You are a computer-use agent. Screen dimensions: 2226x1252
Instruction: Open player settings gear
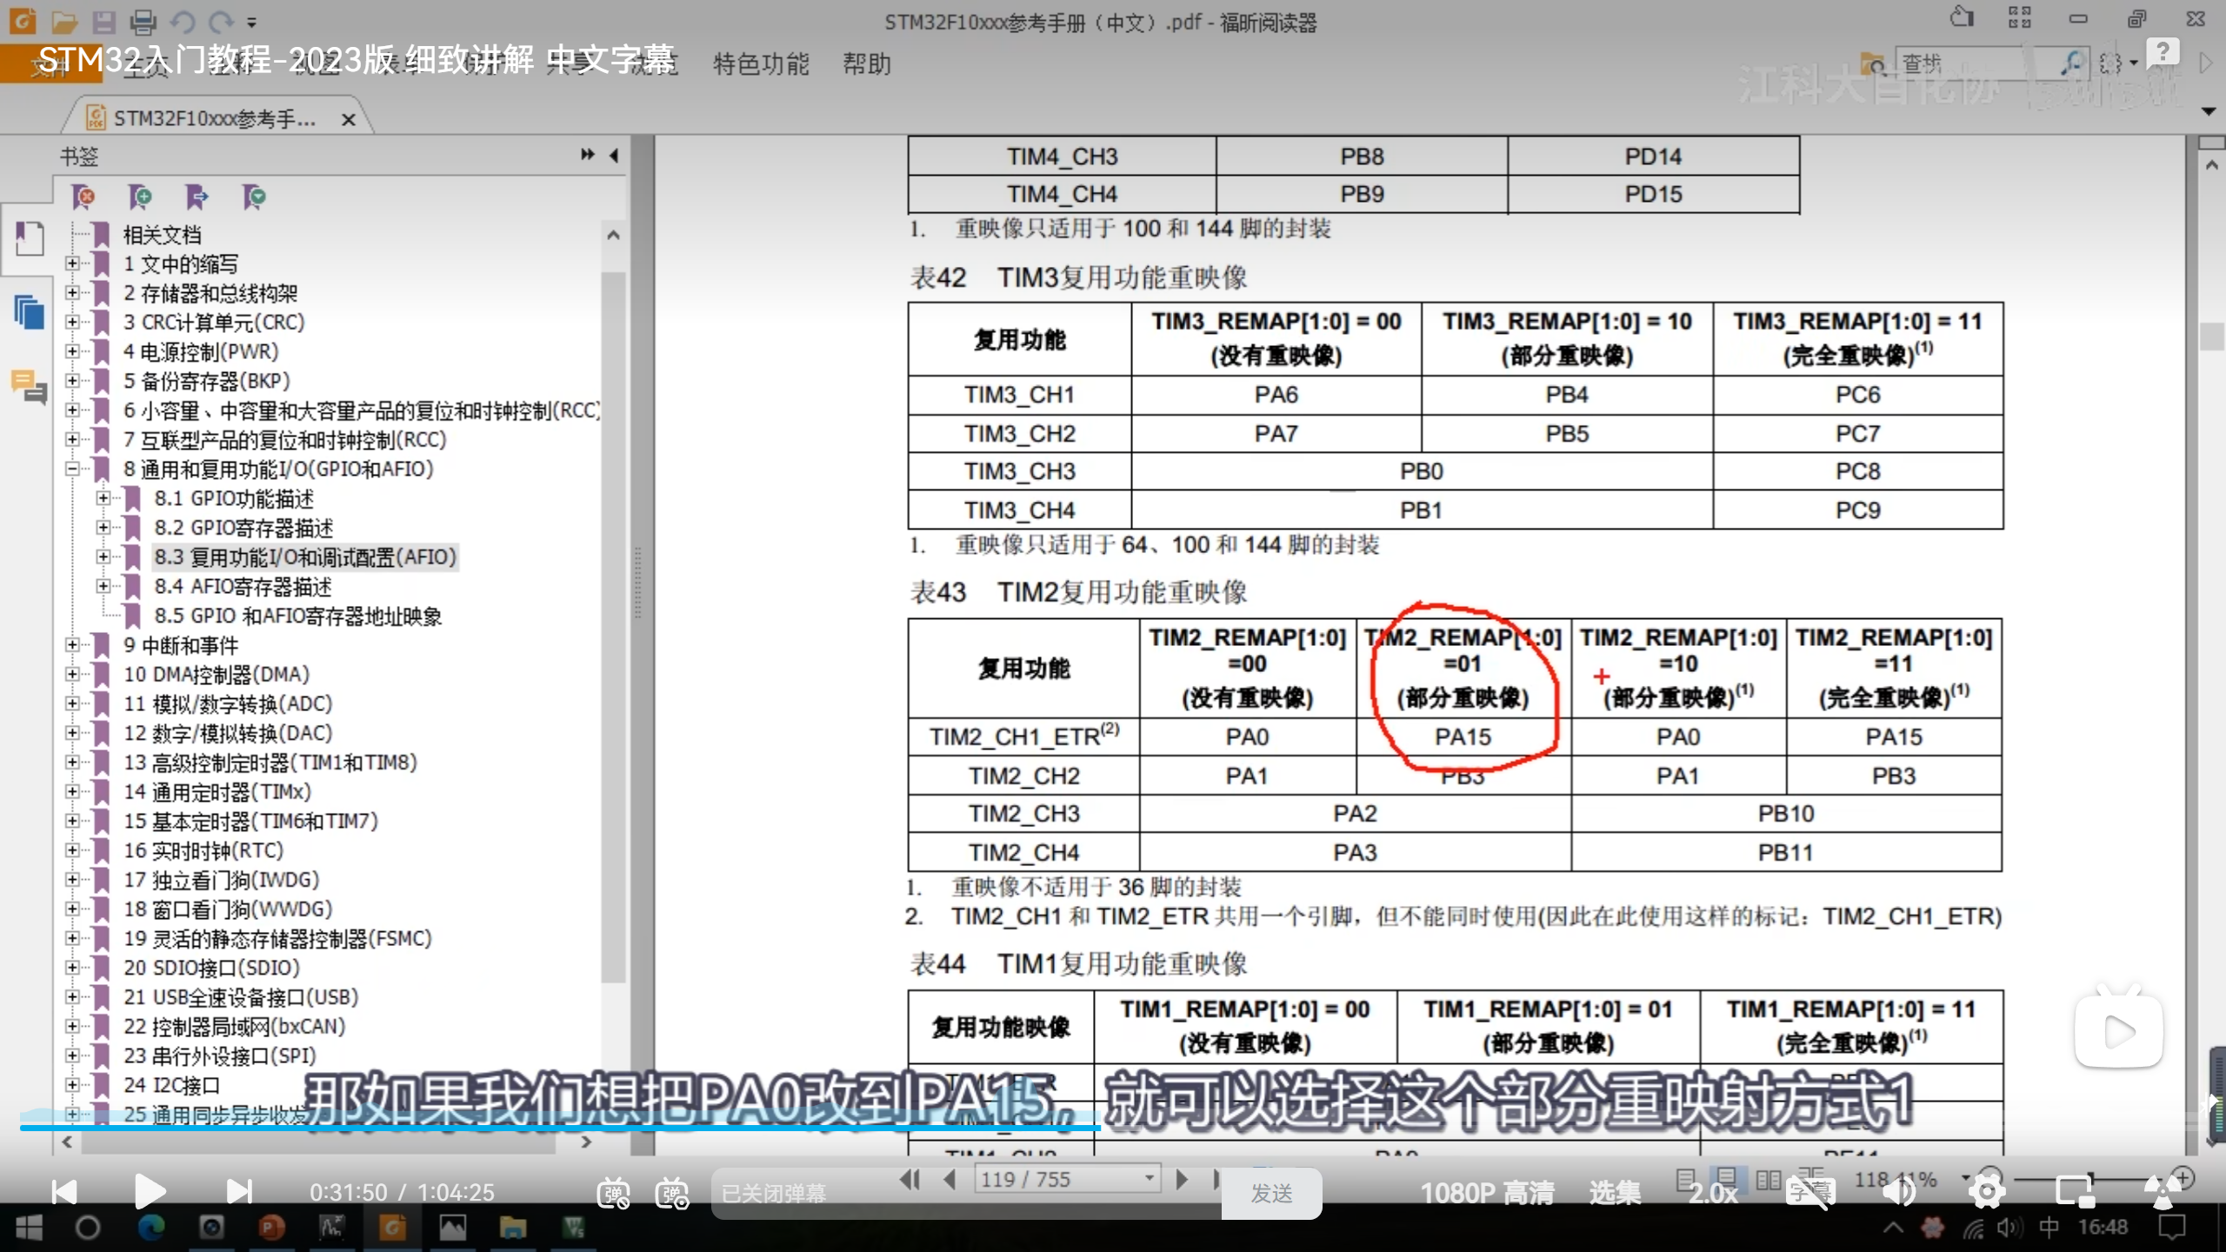pos(1987,1192)
